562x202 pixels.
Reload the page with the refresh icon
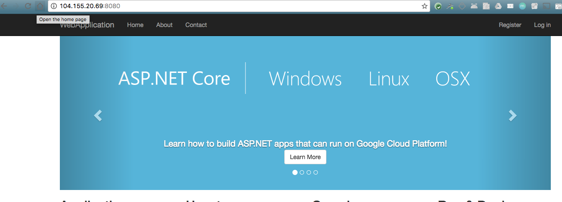tap(28, 6)
